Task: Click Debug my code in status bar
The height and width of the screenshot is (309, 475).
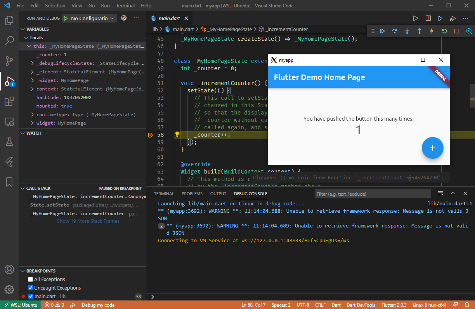Action: pyautogui.click(x=98, y=305)
